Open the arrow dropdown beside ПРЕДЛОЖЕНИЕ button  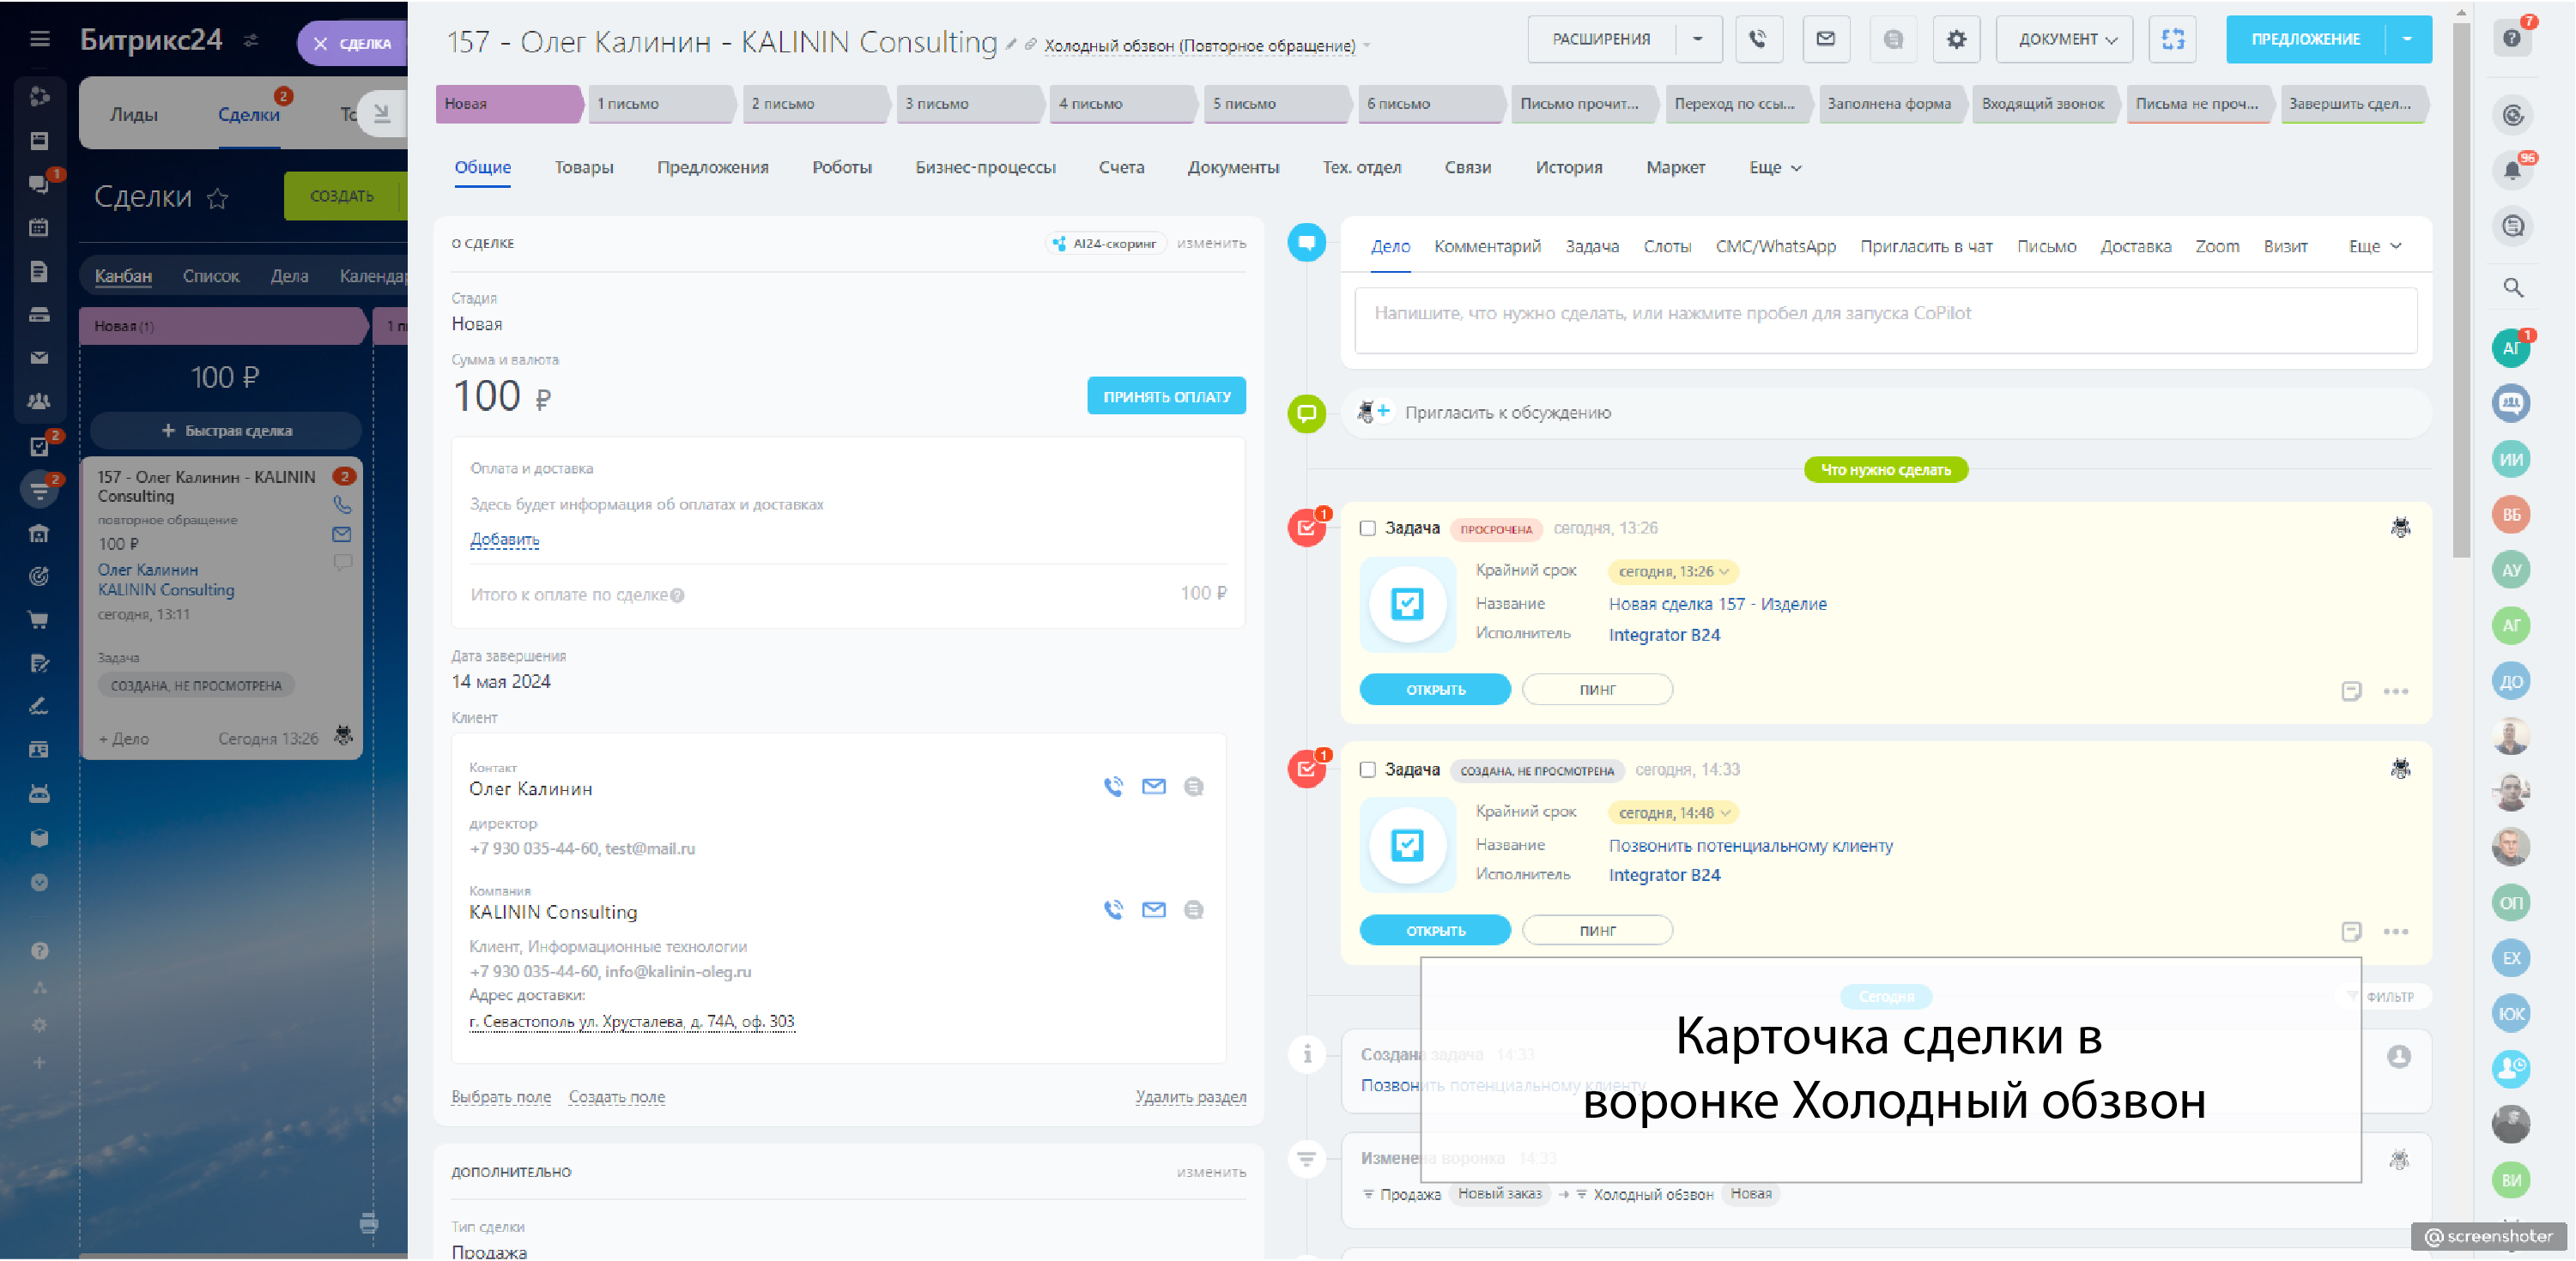2407,40
